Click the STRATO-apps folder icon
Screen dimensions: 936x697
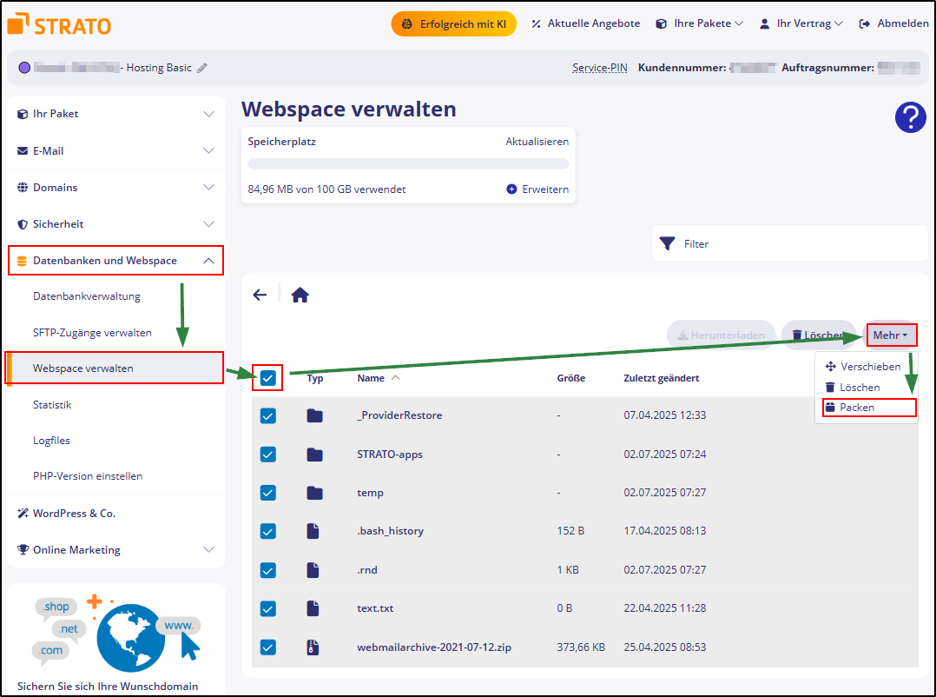pyautogui.click(x=314, y=455)
